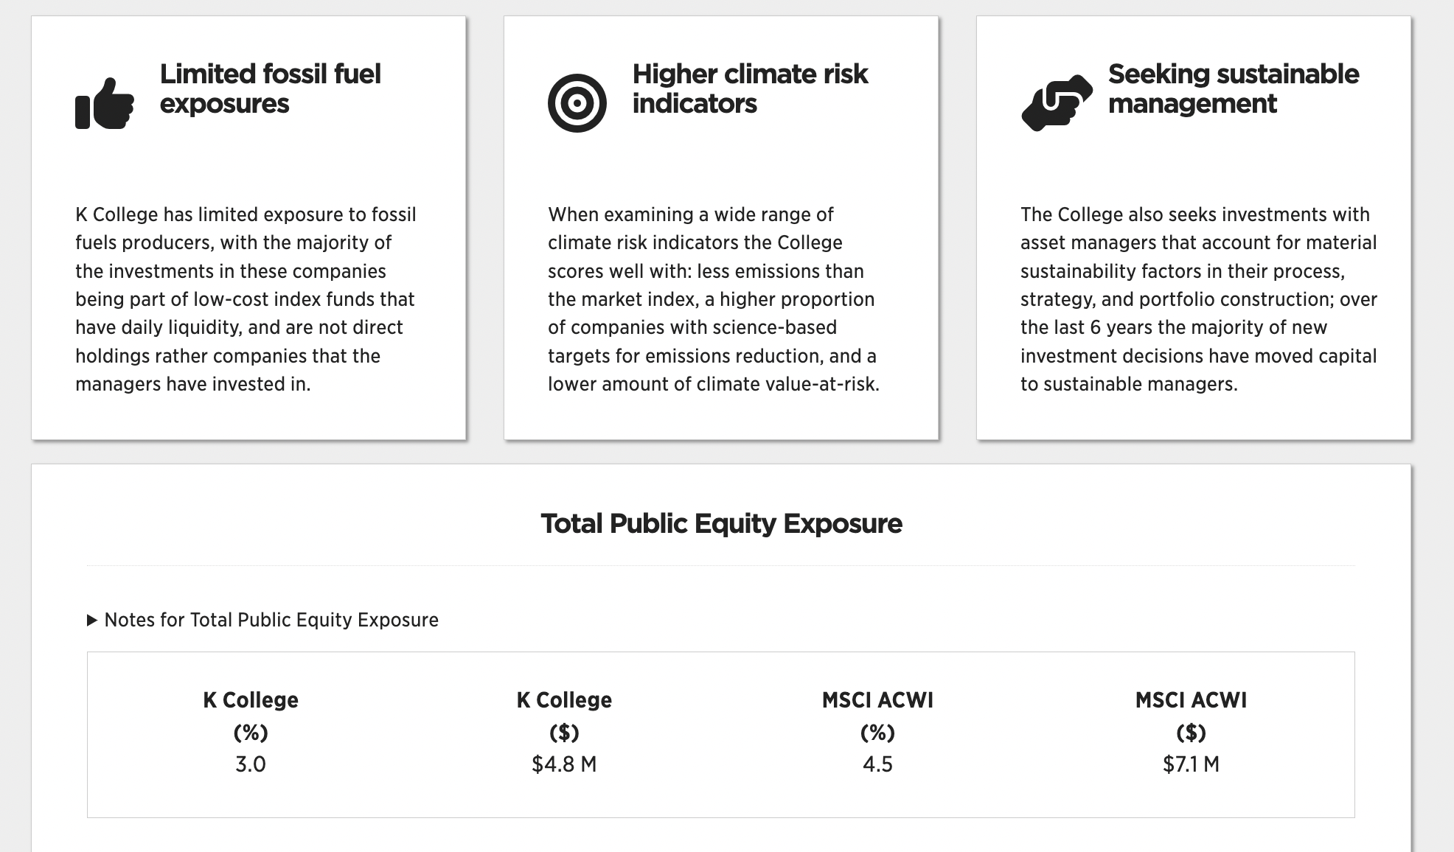The height and width of the screenshot is (852, 1454).
Task: Click the thumbs-up icon for limited fossil fuel exposures
Action: pos(103,105)
